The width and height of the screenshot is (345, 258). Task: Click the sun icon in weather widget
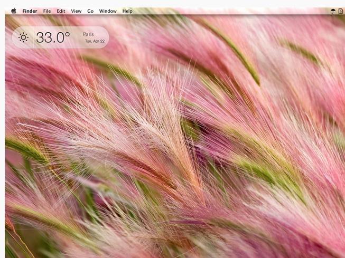(x=23, y=37)
